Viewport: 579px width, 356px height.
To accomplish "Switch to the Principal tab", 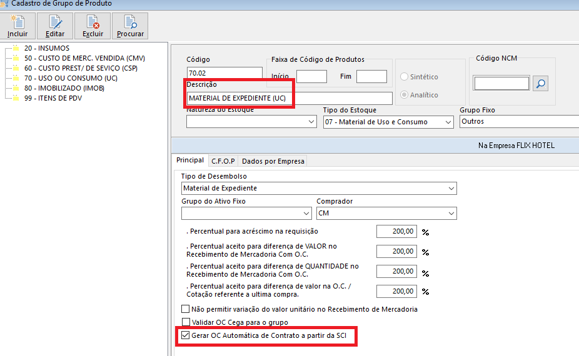I will coord(190,160).
